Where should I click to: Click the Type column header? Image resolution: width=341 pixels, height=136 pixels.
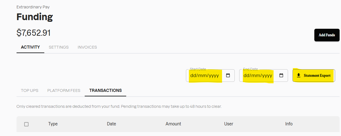point(53,124)
